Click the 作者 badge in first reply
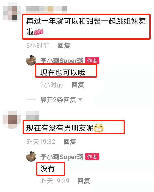Viewport: 154px width, 192px height. [x=92, y=60]
